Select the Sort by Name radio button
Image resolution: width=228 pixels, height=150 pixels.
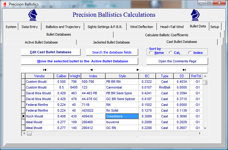[151, 53]
